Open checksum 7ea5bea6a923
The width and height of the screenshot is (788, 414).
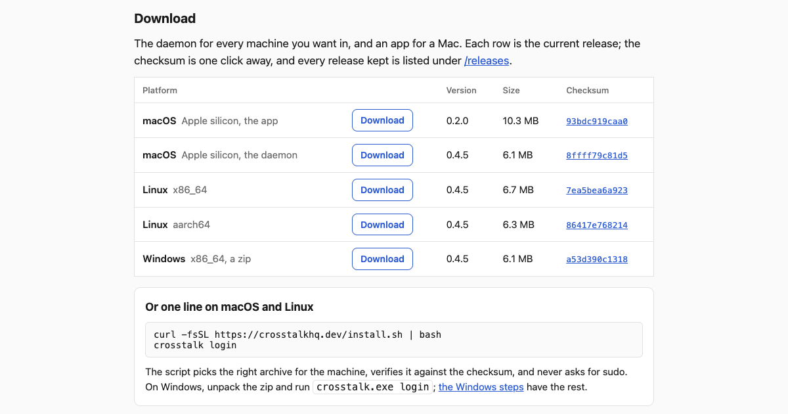click(x=597, y=191)
